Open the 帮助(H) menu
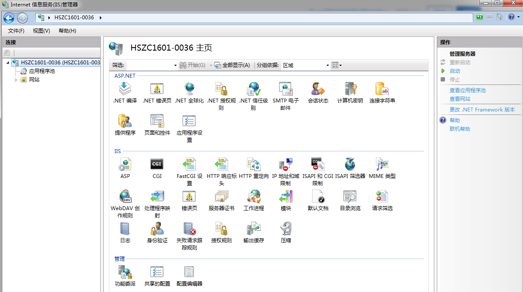Viewport: 523px width, 292px height. (67, 31)
